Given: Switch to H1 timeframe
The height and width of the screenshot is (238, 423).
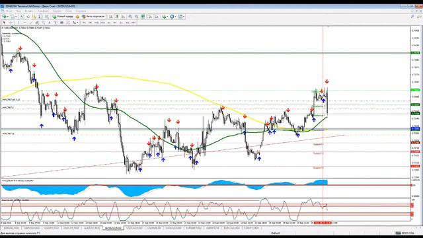Looking at the screenshot, I should pyautogui.click(x=108, y=22).
